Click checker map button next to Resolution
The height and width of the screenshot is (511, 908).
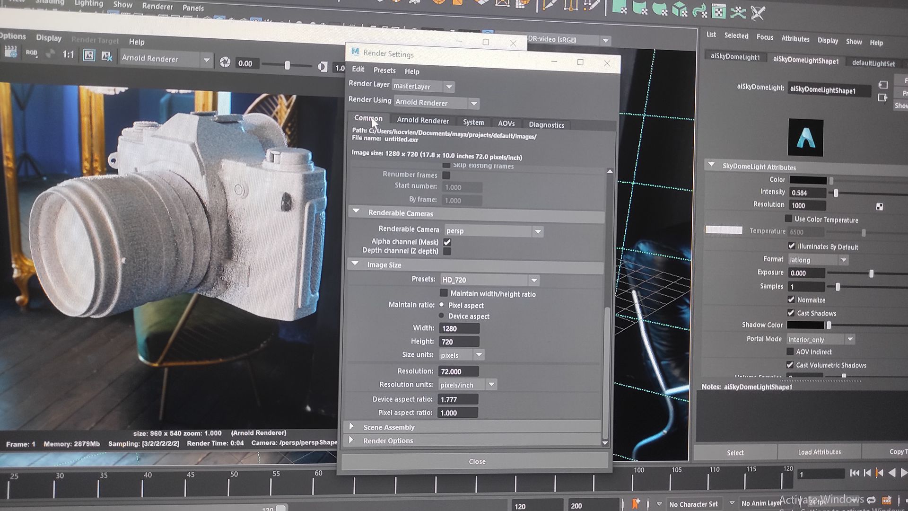tap(879, 207)
